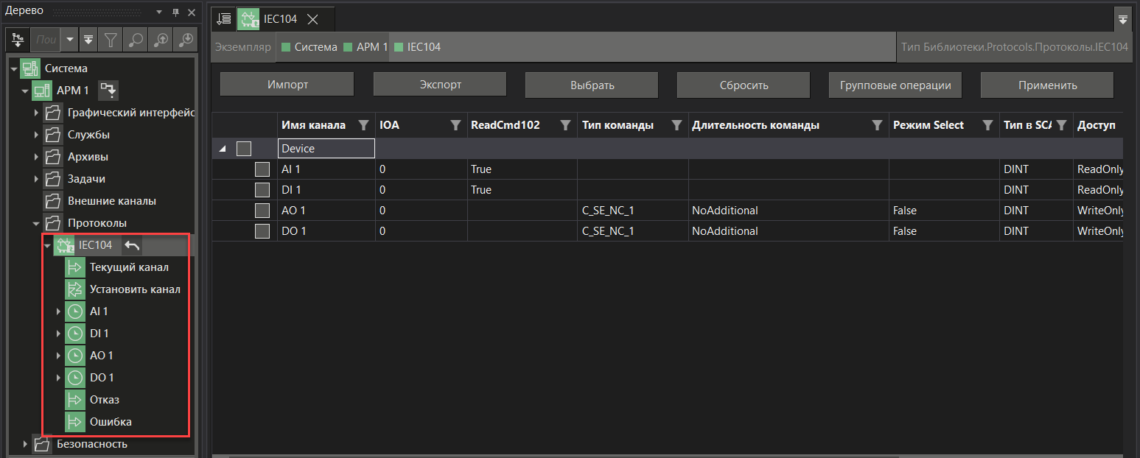Toggle the Device group checkbox

(x=244, y=149)
